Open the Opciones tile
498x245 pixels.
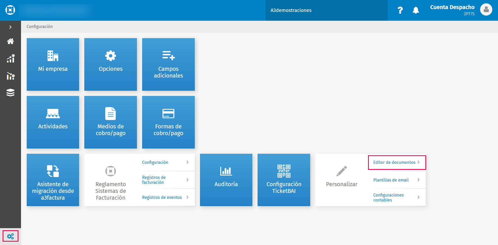[x=110, y=64]
